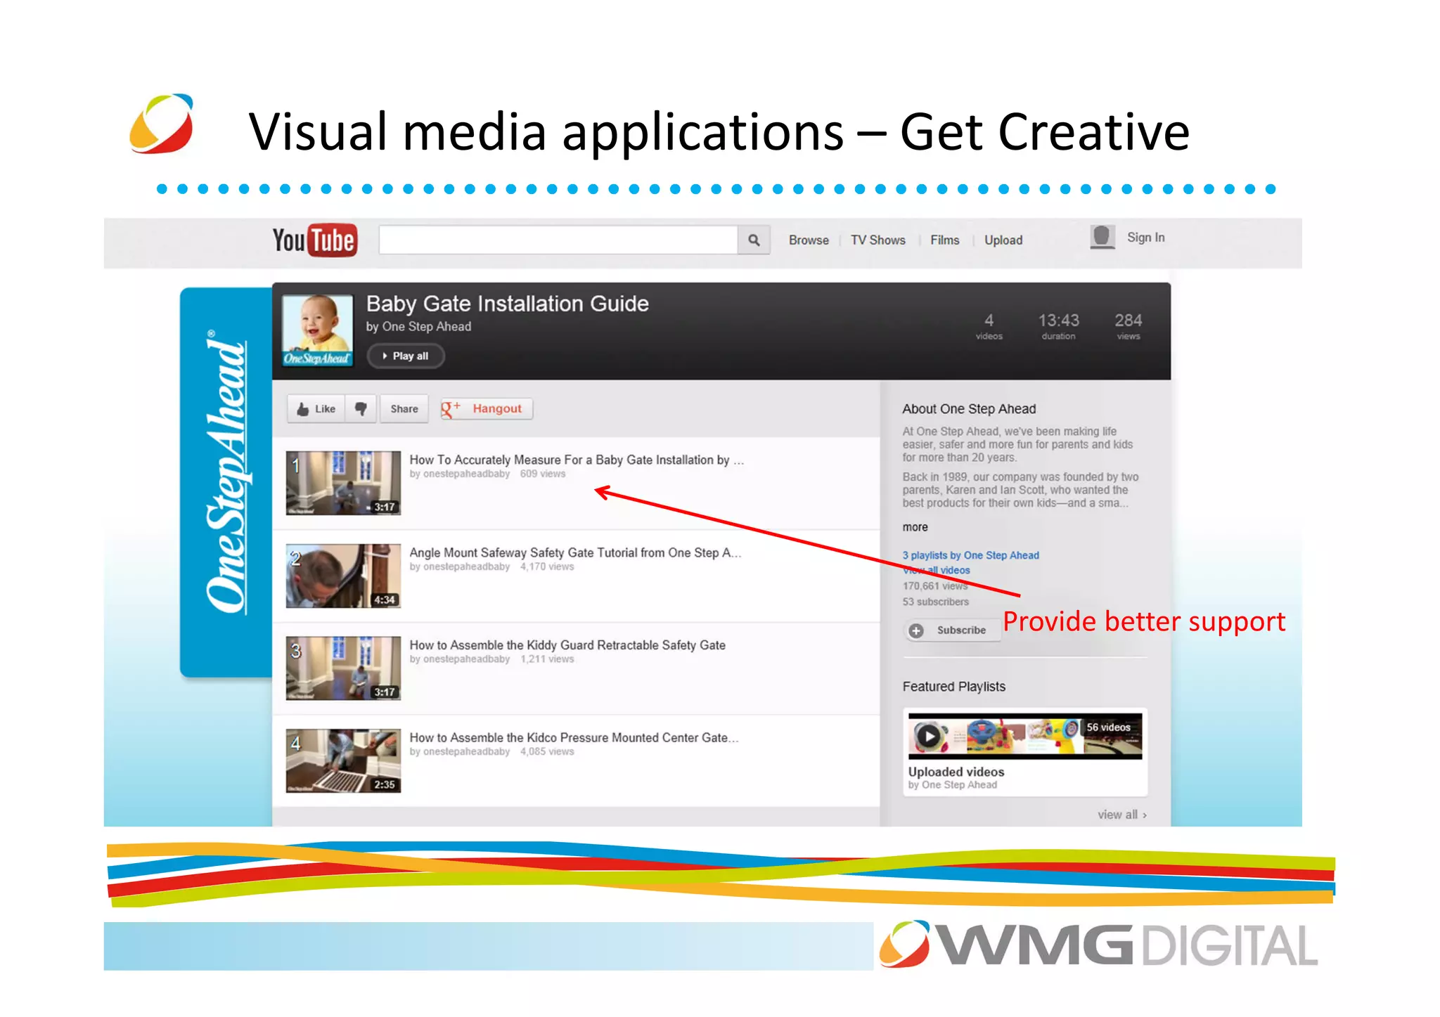Click onestepaheadbaby uploader under the Kiddy Guard video
Screen dimensions: 1440x1017
(466, 659)
